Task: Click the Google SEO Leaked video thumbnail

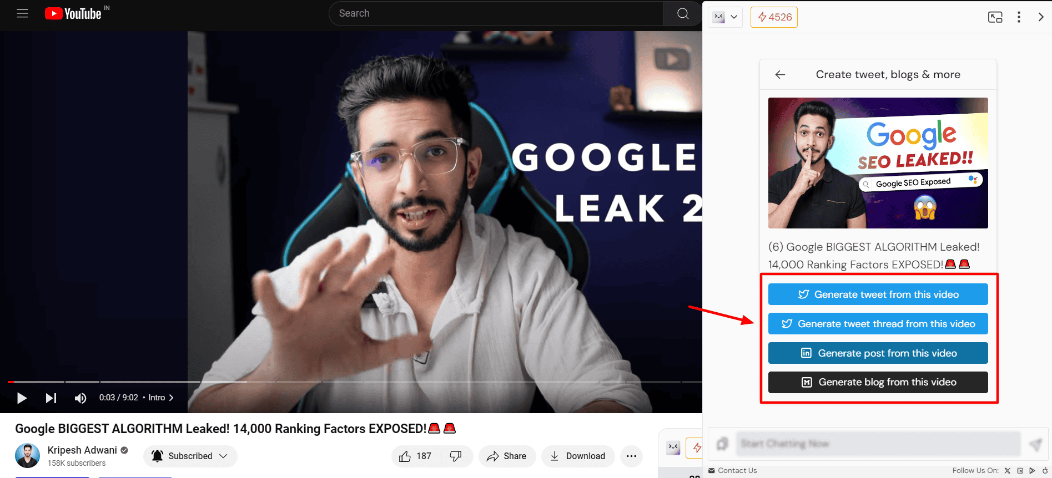Action: coord(878,163)
